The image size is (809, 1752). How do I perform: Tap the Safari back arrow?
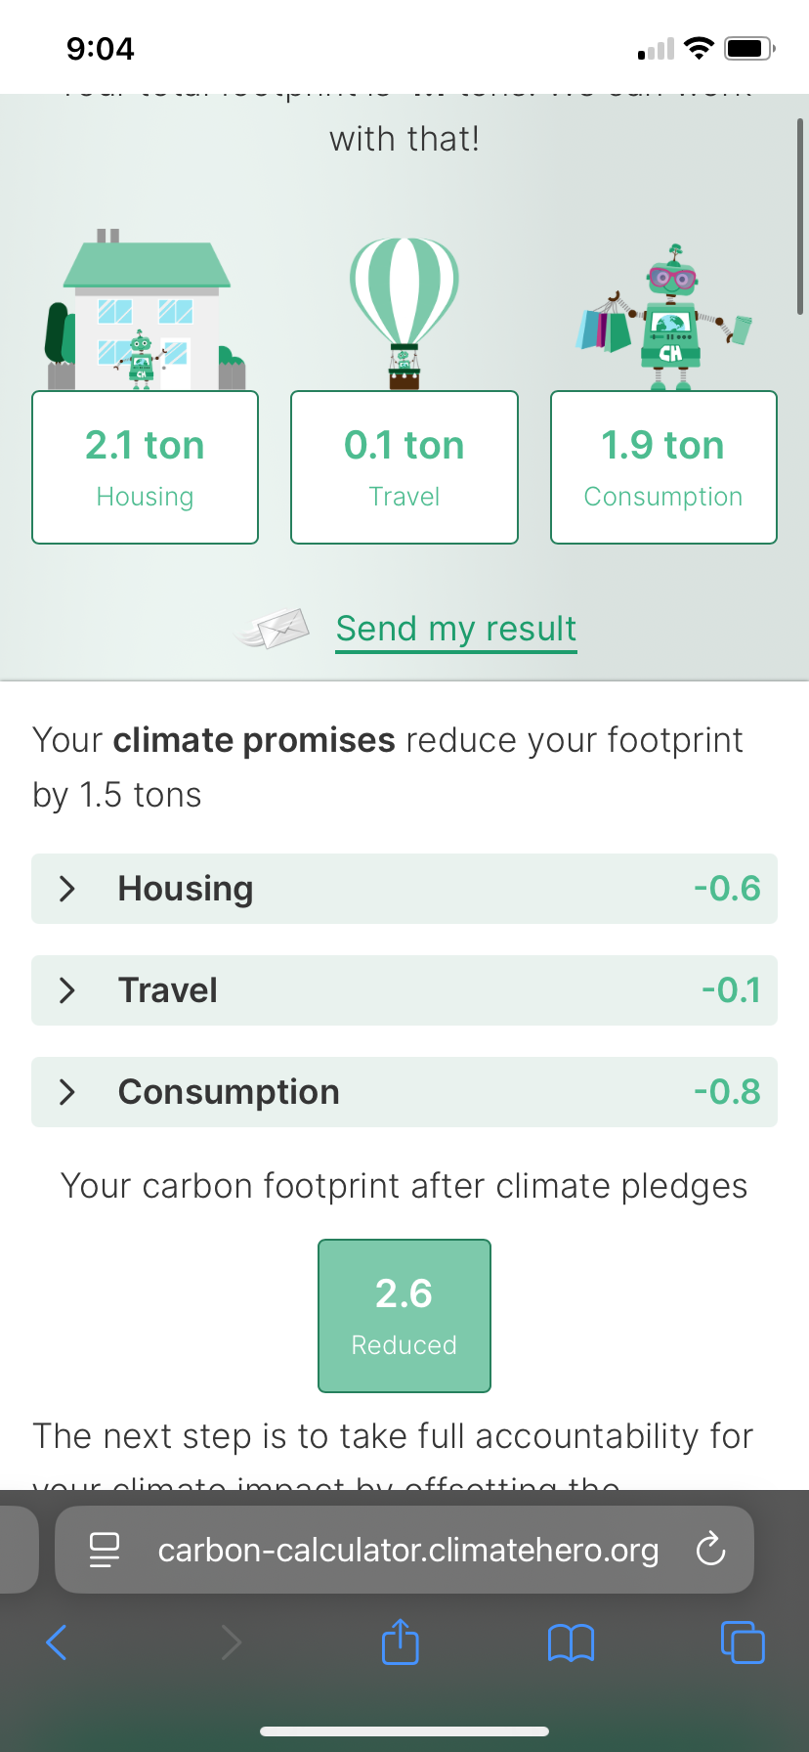click(x=57, y=1642)
